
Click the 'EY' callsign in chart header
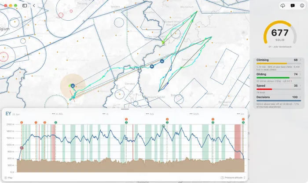click(8, 113)
